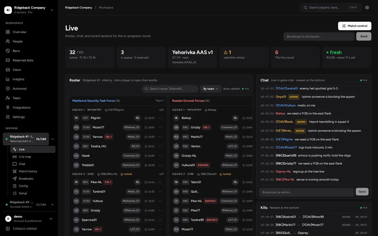Image resolution: width=378 pixels, height=236 pixels.
Task: Click the Live map radar icon
Action: tap(15, 157)
